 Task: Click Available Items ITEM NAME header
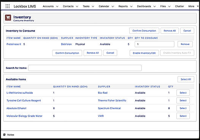pyautogui.click(x=14, y=86)
